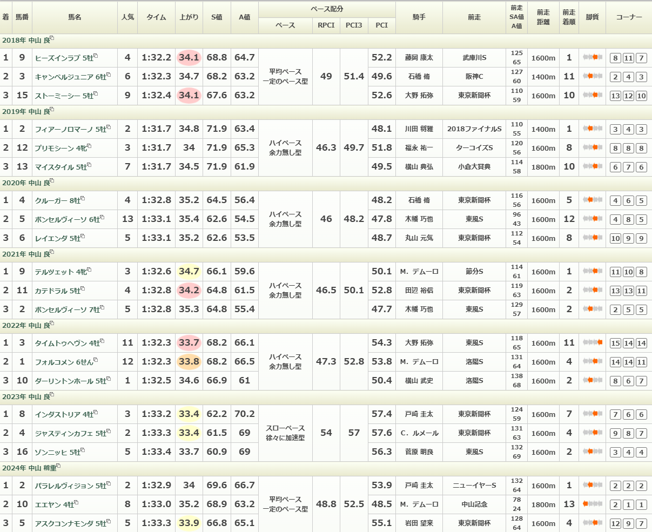The width and height of the screenshot is (652, 532).
Task: Click the new-window icon next to キャンベルジュニア 6牡
Action: 109,75
